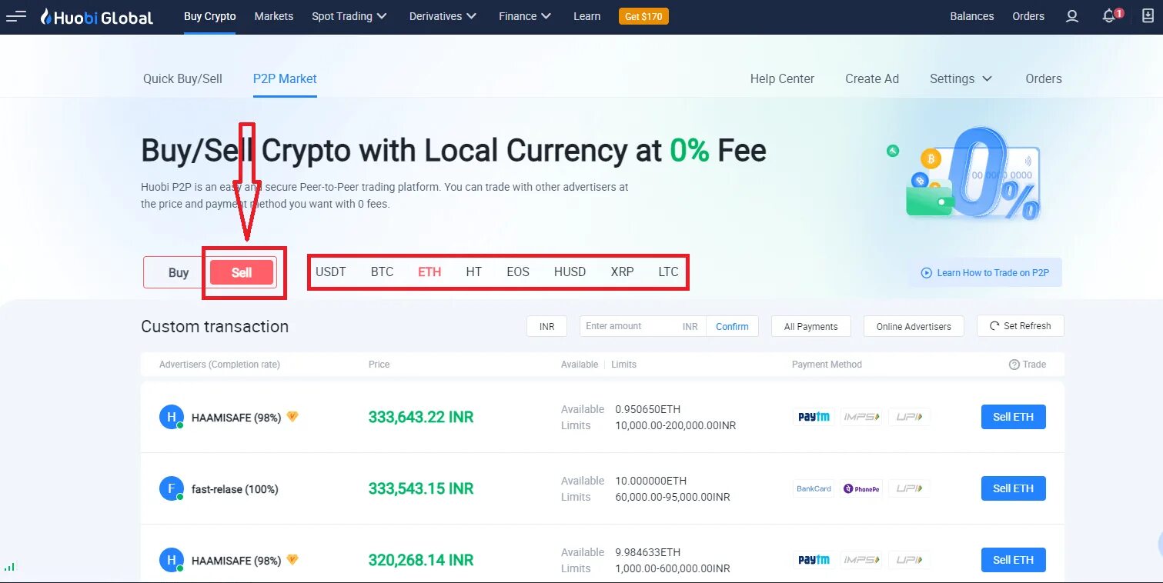
Task: Select the HUSD coin tab
Action: pyautogui.click(x=570, y=272)
